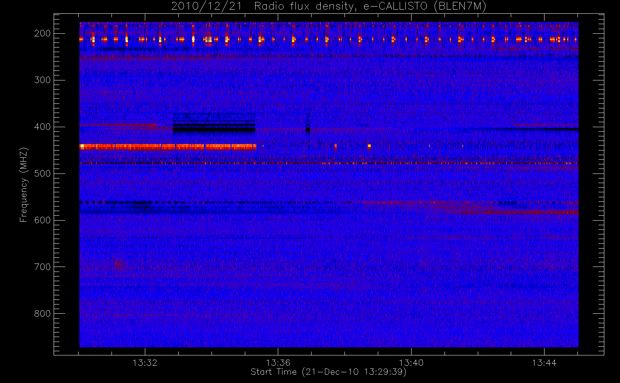Screen dimensions: 620x383
Task: Click the 'Frequency (MHZ)' axis label
Action: 24,185
